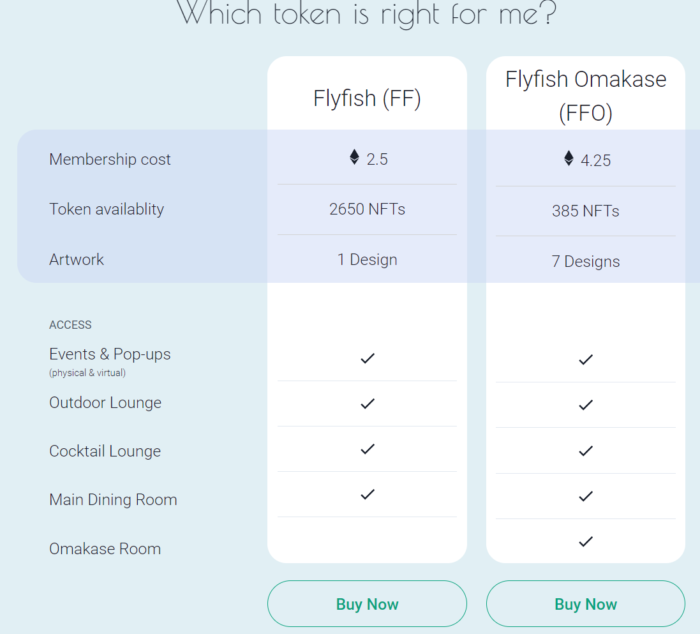Buy the Flyfish (FF) token now
The image size is (700, 634).
367,603
